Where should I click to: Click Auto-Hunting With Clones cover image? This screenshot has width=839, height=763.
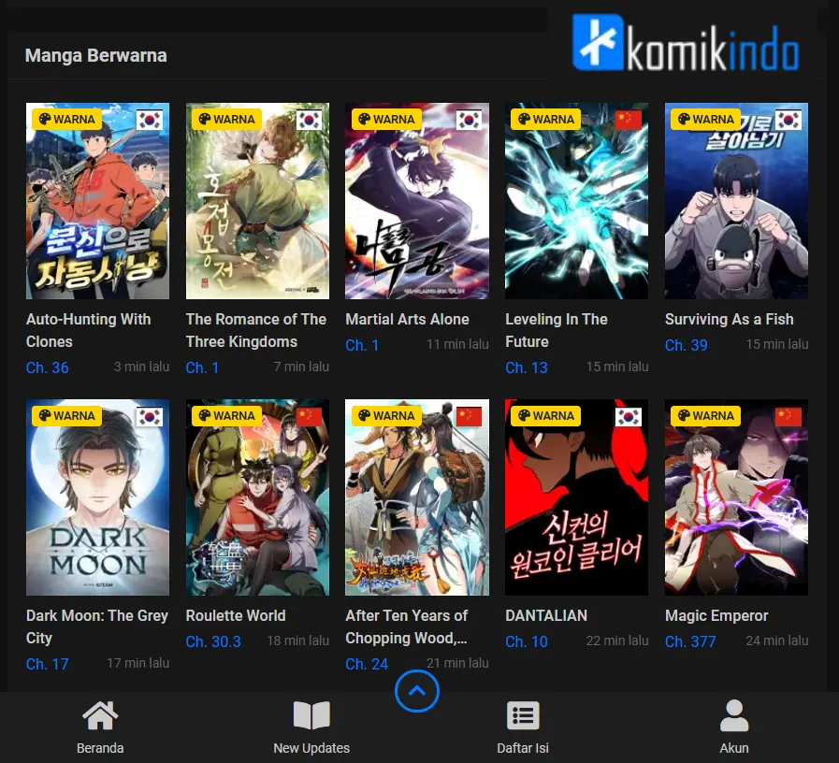click(x=97, y=201)
